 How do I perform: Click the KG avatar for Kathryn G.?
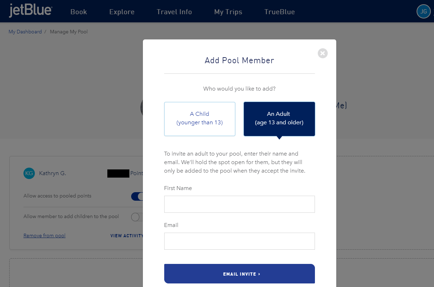click(29, 173)
